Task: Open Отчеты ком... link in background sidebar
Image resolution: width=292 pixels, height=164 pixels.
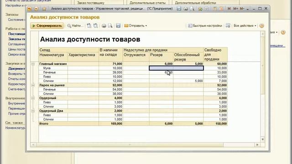Action: (x=16, y=79)
